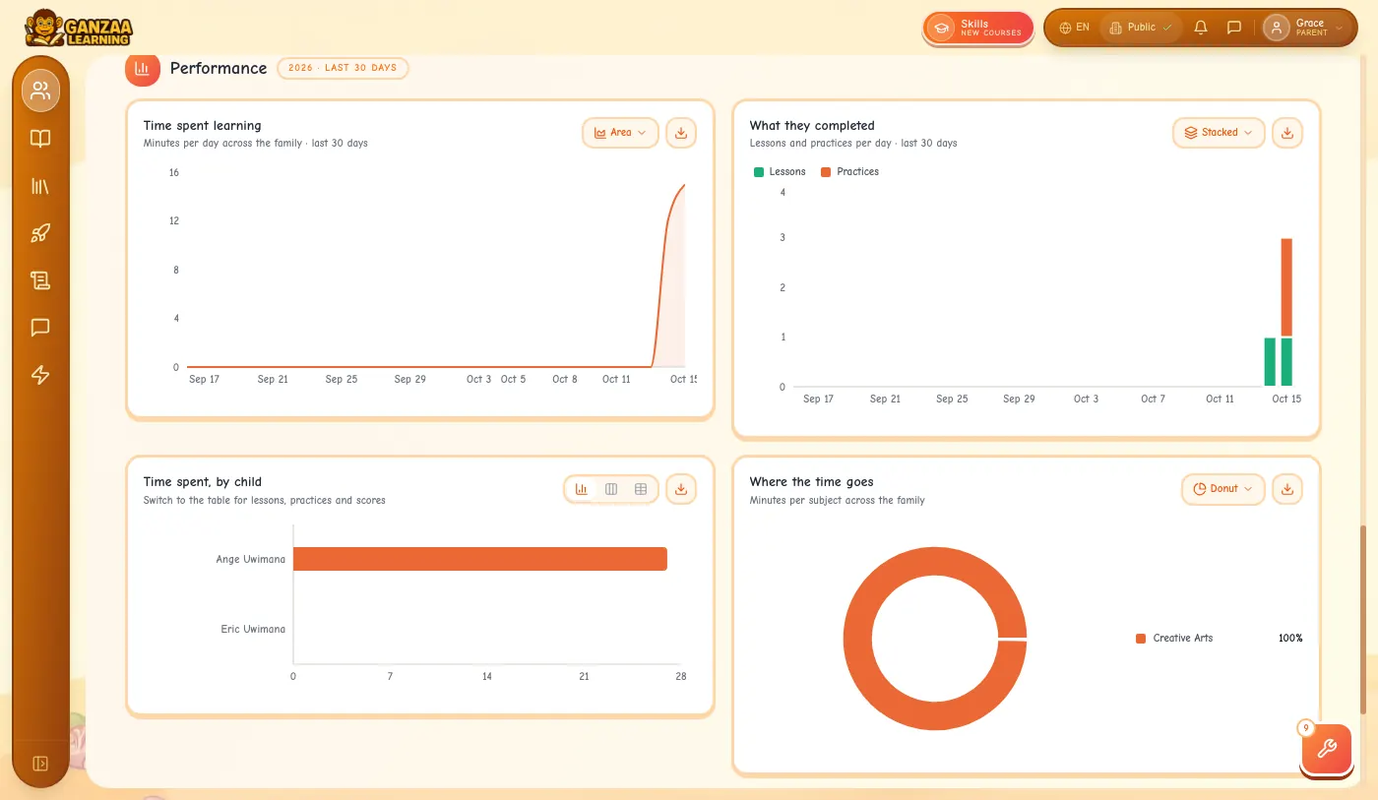Click the 2026 Last 30 Days badge
The image size is (1378, 800).
tap(343, 68)
